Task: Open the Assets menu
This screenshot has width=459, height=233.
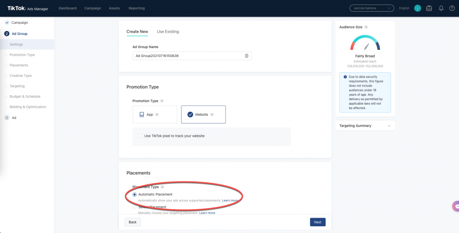Action: 114,8
